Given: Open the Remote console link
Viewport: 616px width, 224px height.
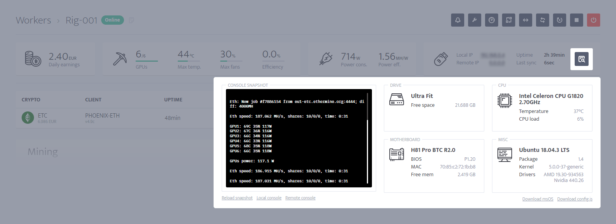Looking at the screenshot, I should [300, 198].
